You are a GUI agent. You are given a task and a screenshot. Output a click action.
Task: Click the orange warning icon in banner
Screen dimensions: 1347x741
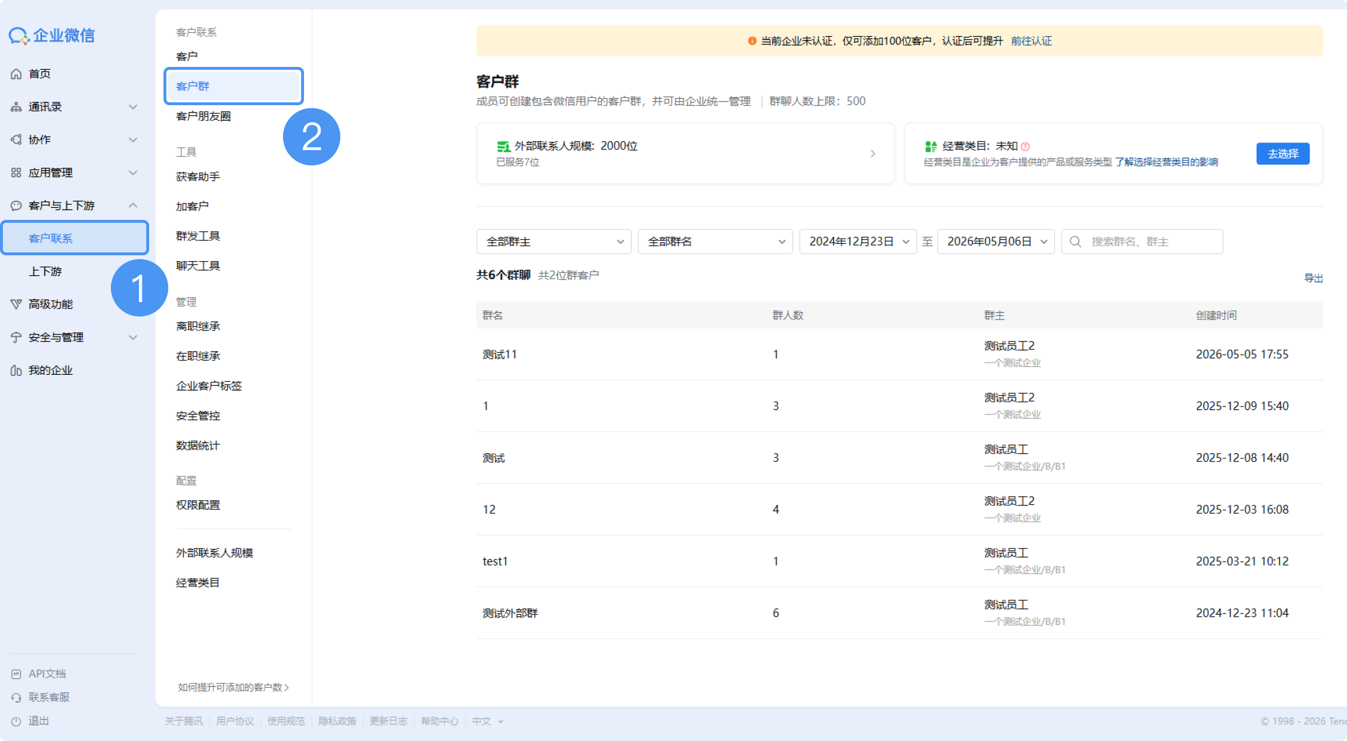coord(752,41)
